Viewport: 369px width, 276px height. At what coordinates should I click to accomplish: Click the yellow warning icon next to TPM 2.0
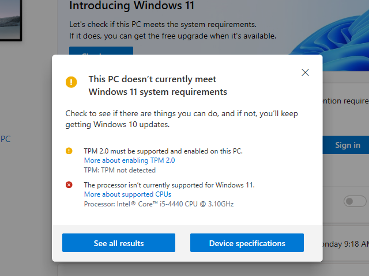click(x=69, y=151)
